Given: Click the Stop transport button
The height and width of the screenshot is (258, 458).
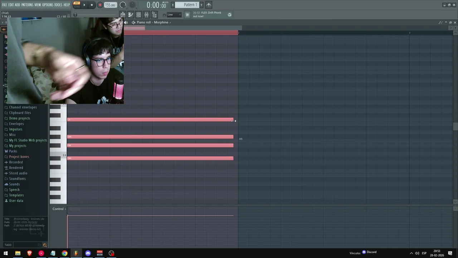Looking at the screenshot, I should pos(92,5).
